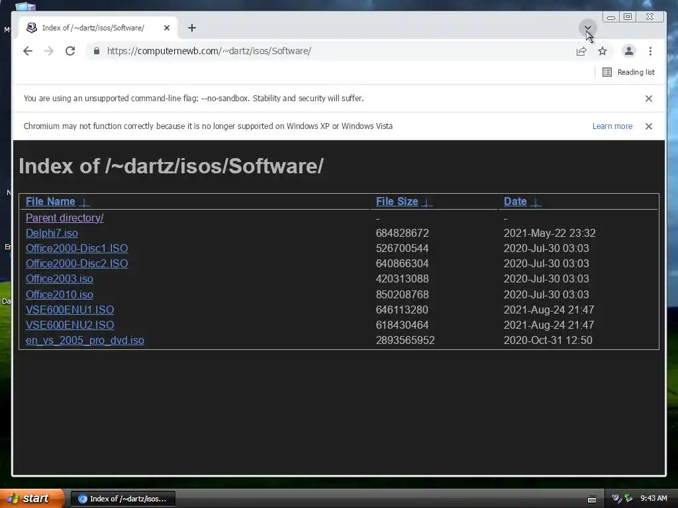The height and width of the screenshot is (508, 678).
Task: Download VSE600ENU1.ISO
Action: click(x=70, y=310)
